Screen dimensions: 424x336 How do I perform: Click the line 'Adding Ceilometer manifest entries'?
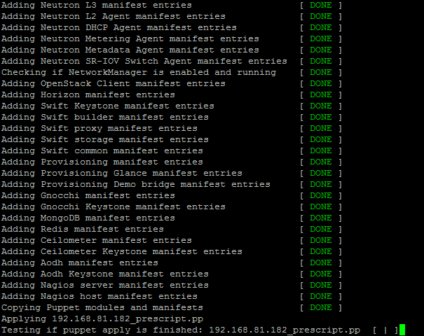(97, 241)
